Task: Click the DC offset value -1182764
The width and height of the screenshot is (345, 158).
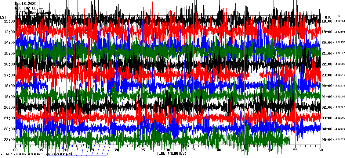Action: pyautogui.click(x=339, y=21)
